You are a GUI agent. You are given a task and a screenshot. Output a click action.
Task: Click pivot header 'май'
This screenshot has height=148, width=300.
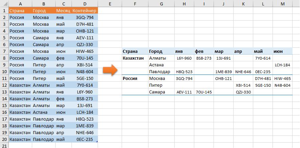coord(258,51)
